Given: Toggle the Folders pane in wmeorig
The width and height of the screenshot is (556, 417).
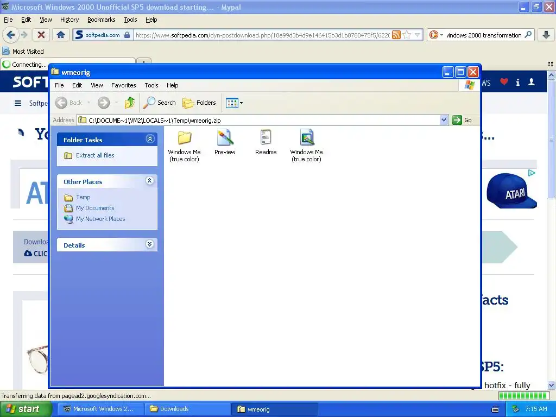Looking at the screenshot, I should [x=199, y=103].
